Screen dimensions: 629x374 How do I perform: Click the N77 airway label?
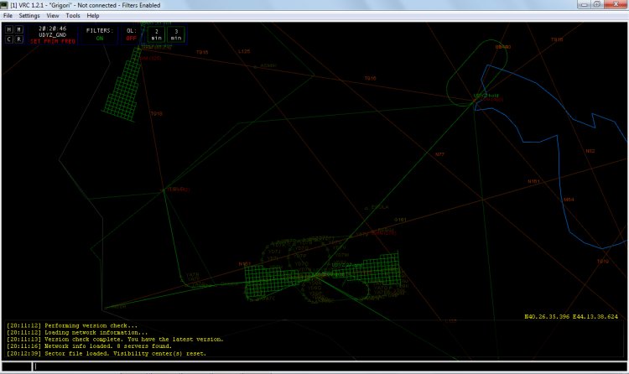(x=439, y=154)
